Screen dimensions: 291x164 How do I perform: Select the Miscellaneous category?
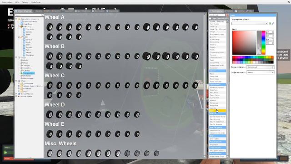pyautogui.click(x=28, y=78)
